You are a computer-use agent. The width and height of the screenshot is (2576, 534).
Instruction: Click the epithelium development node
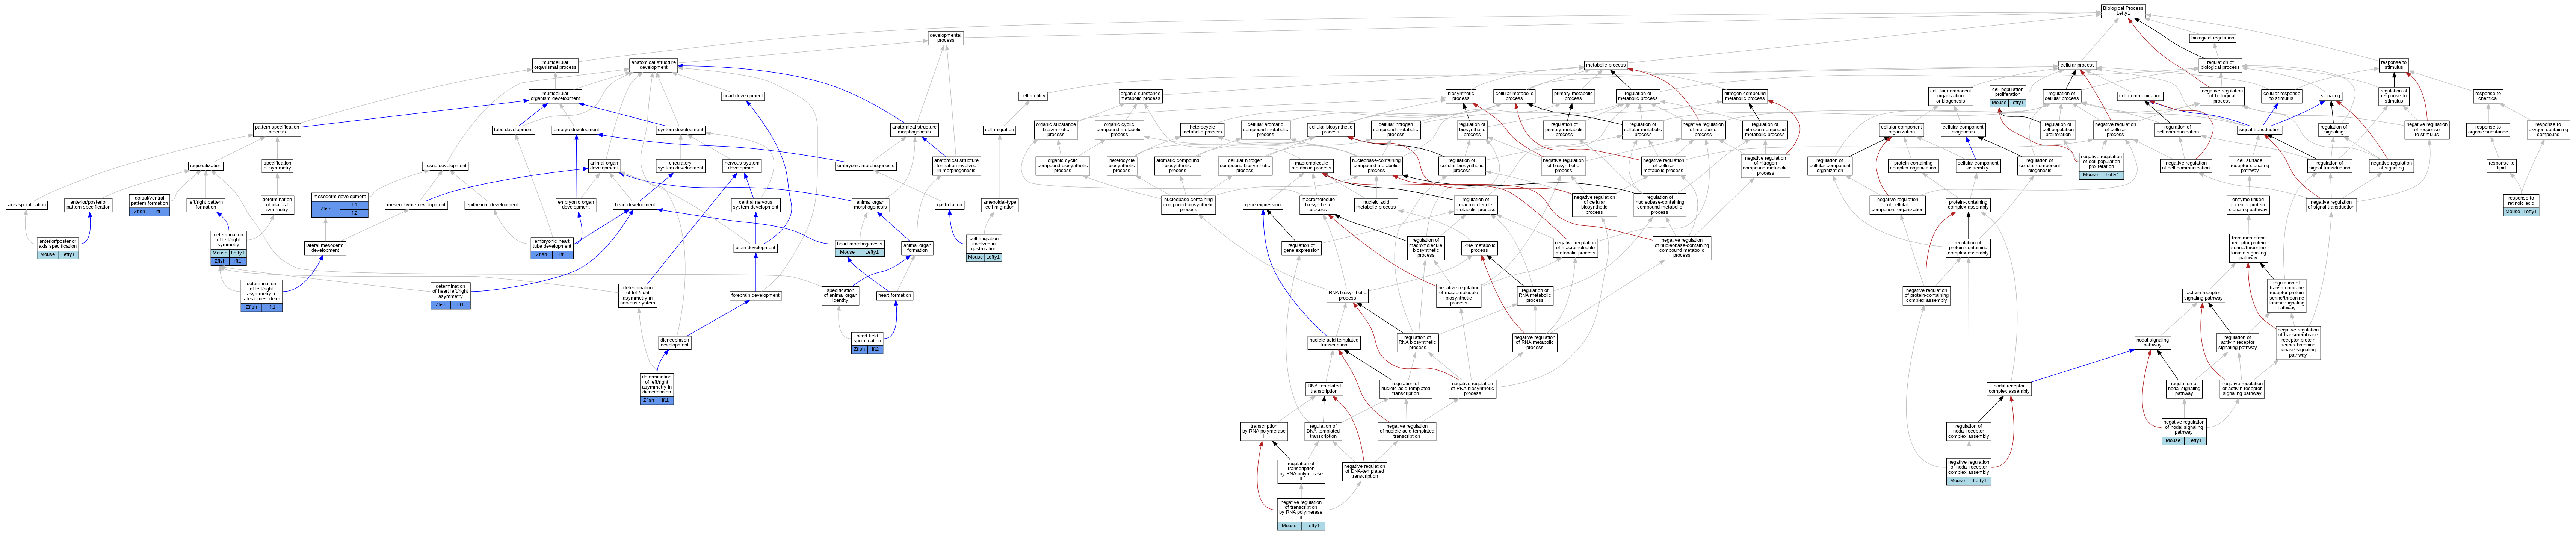click(492, 205)
